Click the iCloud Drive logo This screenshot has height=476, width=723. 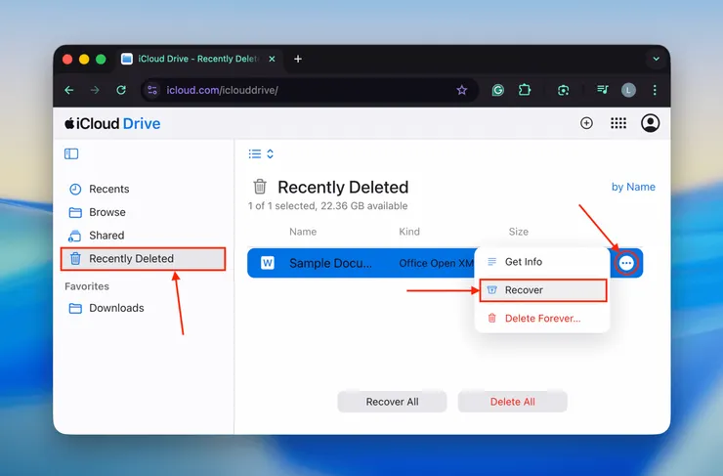[x=112, y=123]
